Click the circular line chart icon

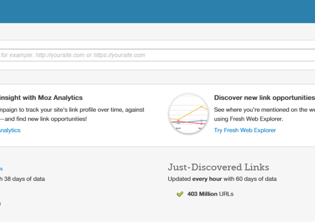(x=188, y=113)
